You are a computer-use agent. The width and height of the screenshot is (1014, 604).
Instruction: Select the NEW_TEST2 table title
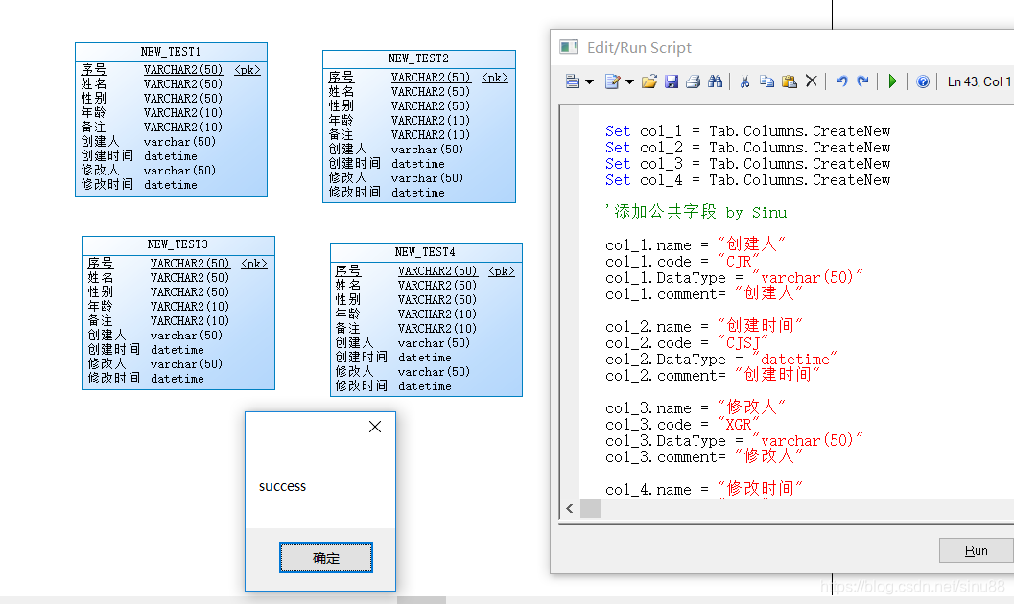coord(418,58)
